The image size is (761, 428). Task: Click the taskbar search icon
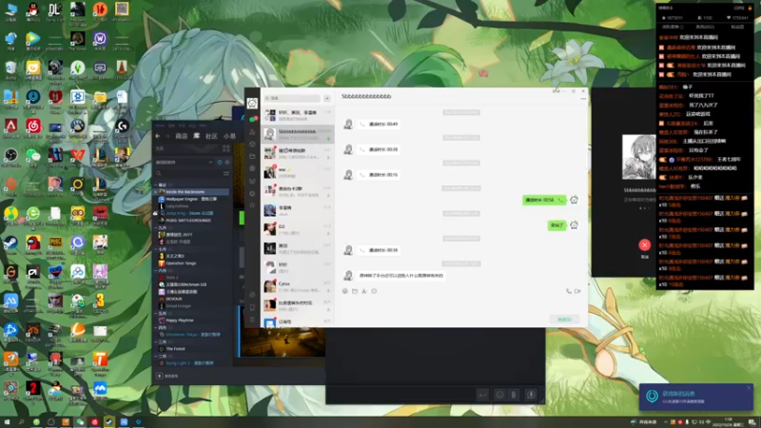click(21, 422)
